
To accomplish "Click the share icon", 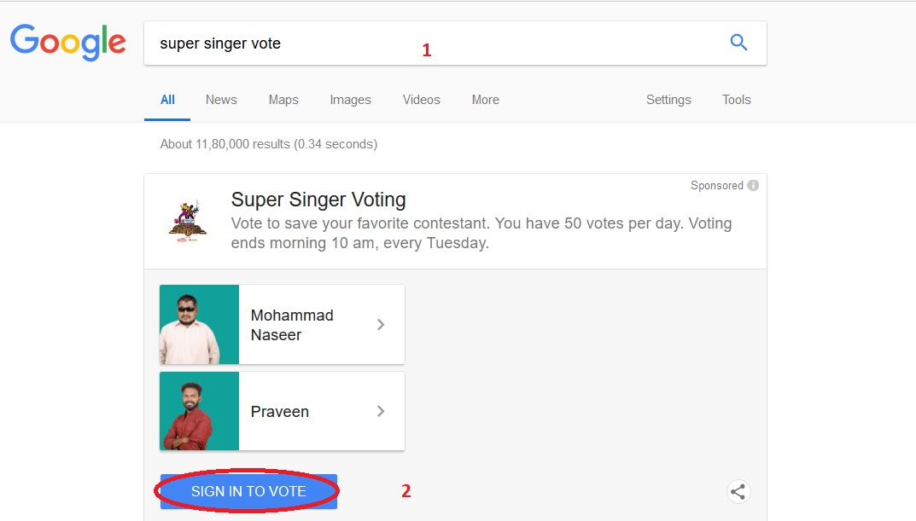I will pyautogui.click(x=738, y=491).
